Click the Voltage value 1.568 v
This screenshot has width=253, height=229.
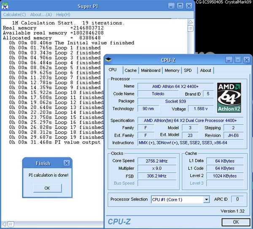point(201,109)
